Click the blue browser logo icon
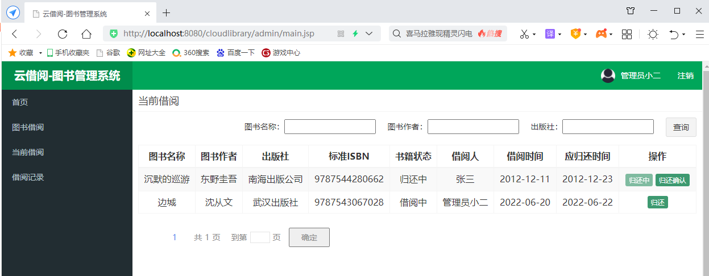 pos(13,12)
